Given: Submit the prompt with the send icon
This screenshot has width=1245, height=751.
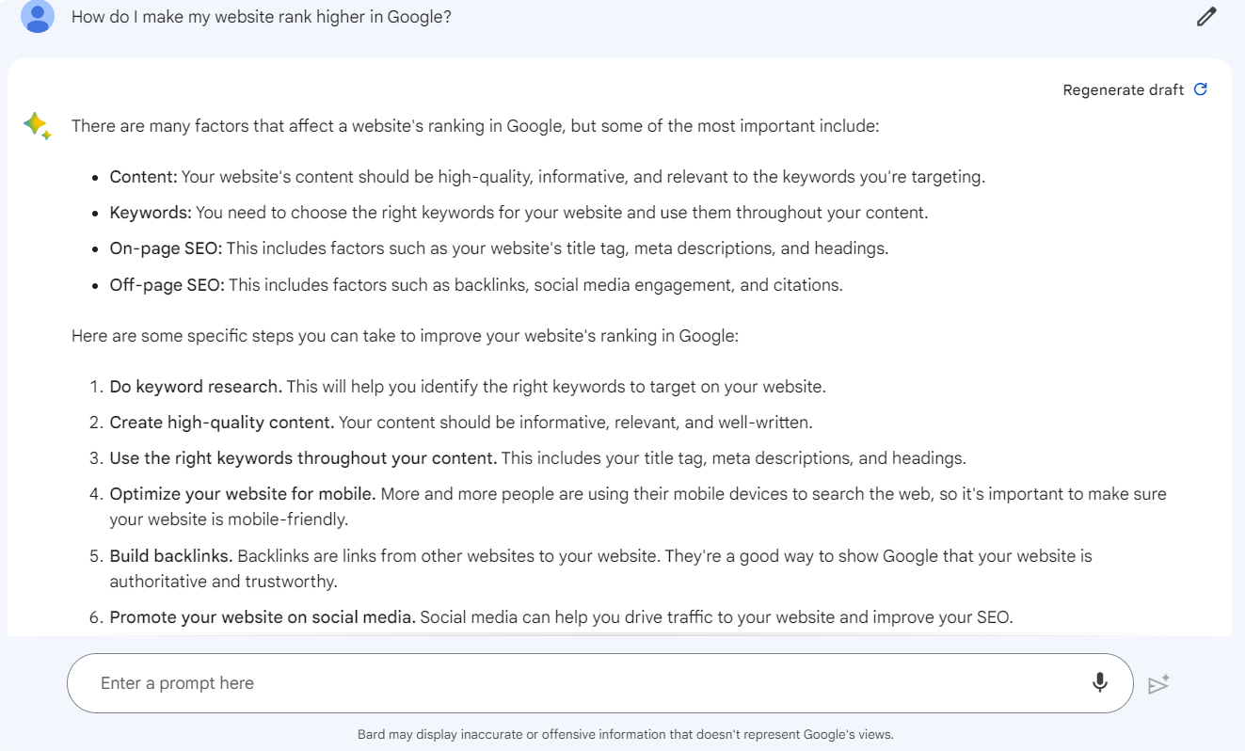Looking at the screenshot, I should point(1158,684).
